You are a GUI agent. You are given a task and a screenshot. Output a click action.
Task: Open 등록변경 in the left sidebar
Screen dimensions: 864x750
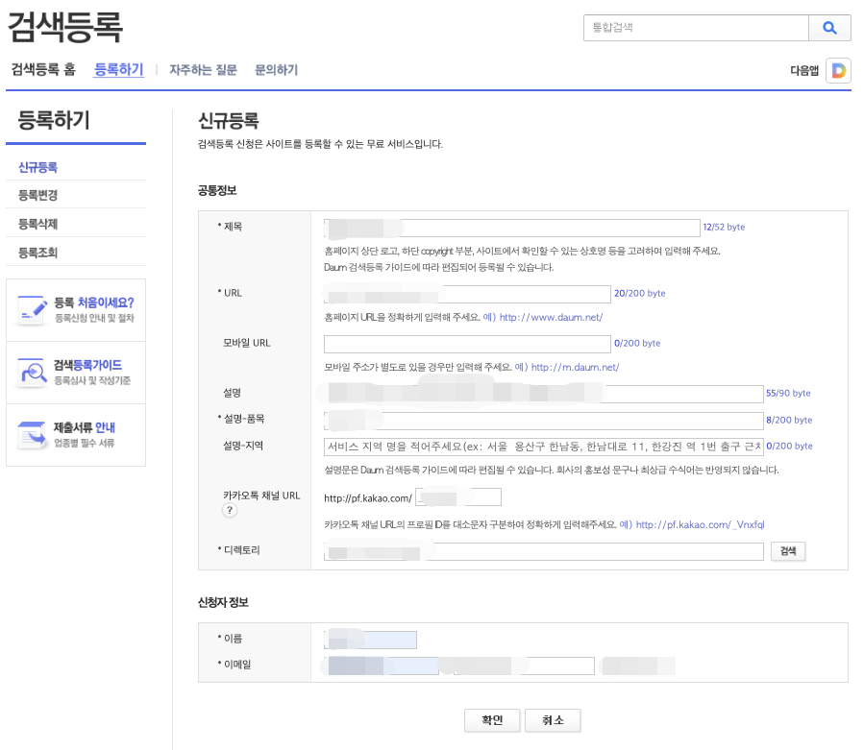pos(37,194)
